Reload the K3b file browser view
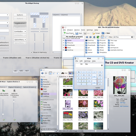The height and width of the screenshot is (136, 136). click(x=98, y=37)
